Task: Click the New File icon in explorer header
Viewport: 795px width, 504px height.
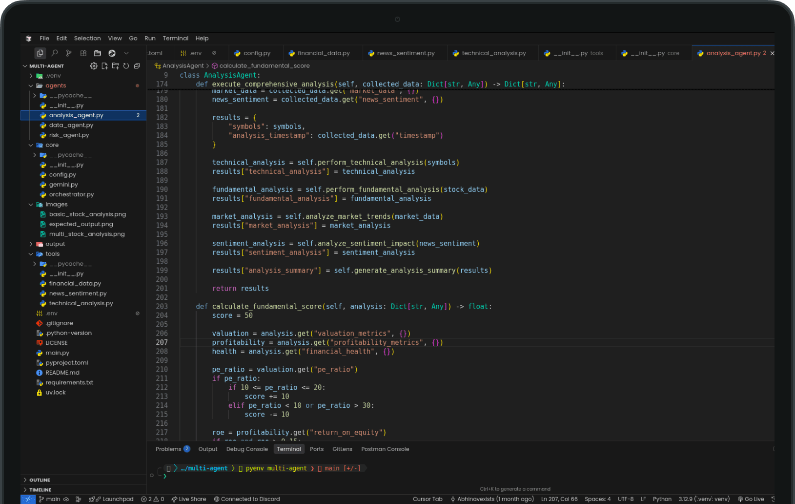Action: point(104,66)
